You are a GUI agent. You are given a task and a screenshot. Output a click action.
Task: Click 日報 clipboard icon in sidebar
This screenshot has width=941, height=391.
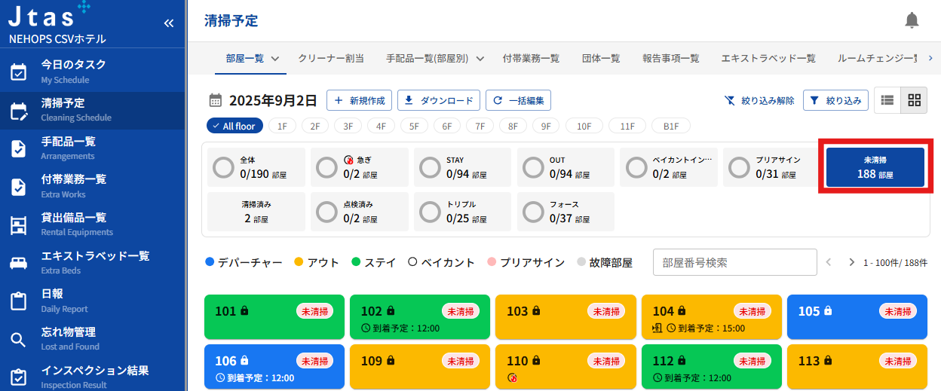18,301
